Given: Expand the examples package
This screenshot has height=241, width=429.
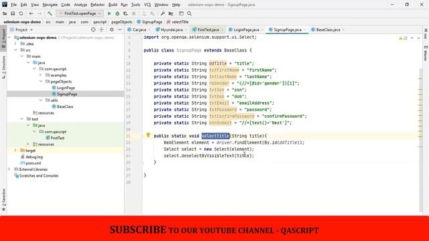Looking at the screenshot, I should click(40, 75).
